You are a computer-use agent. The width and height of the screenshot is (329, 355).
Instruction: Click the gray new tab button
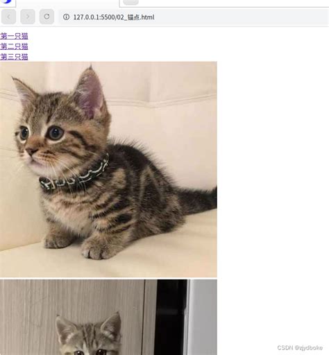[x=130, y=2]
